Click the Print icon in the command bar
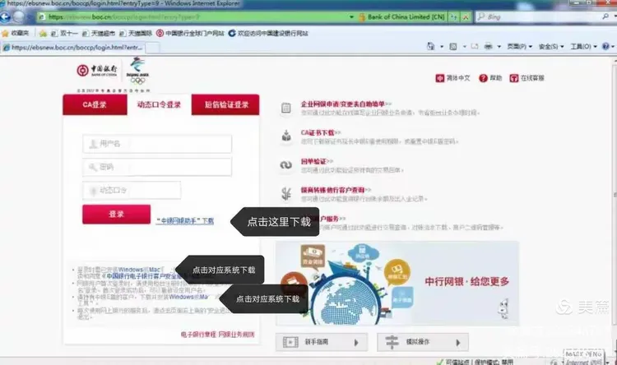 [x=489, y=46]
